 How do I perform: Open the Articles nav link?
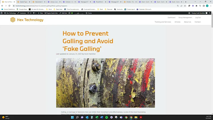click(177, 22)
